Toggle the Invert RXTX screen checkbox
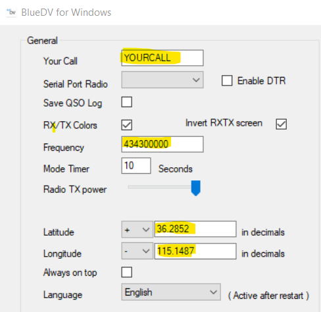This screenshot has width=321, height=312. pyautogui.click(x=282, y=124)
